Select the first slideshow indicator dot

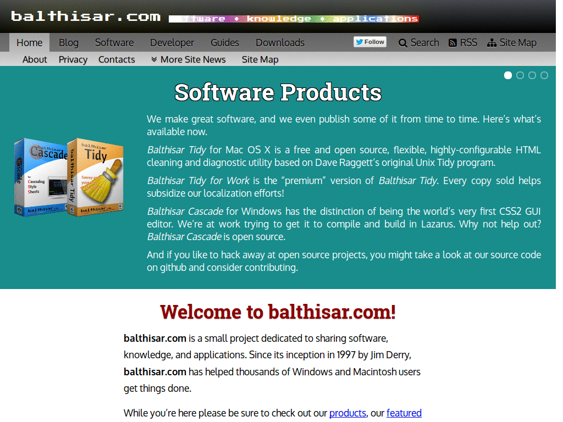coord(507,75)
